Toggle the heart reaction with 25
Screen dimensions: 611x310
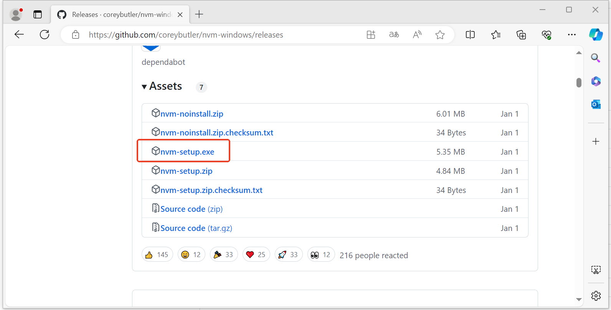pyautogui.click(x=256, y=255)
